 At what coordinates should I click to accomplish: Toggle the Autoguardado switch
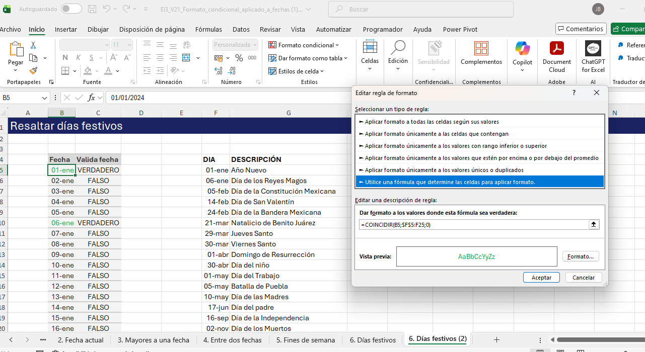point(71,9)
